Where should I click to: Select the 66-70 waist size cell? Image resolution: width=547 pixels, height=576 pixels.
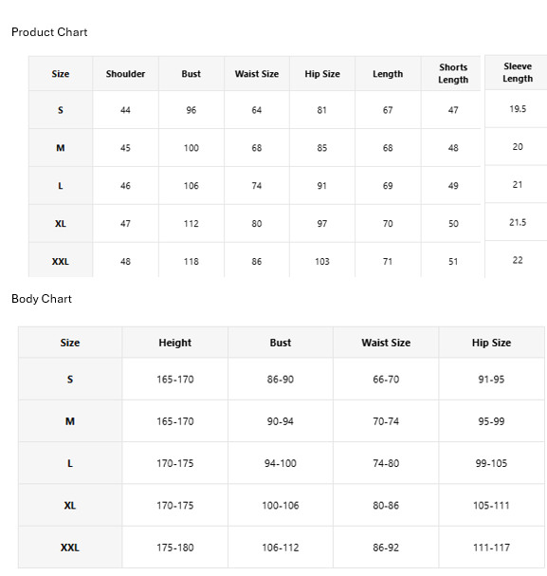point(386,380)
